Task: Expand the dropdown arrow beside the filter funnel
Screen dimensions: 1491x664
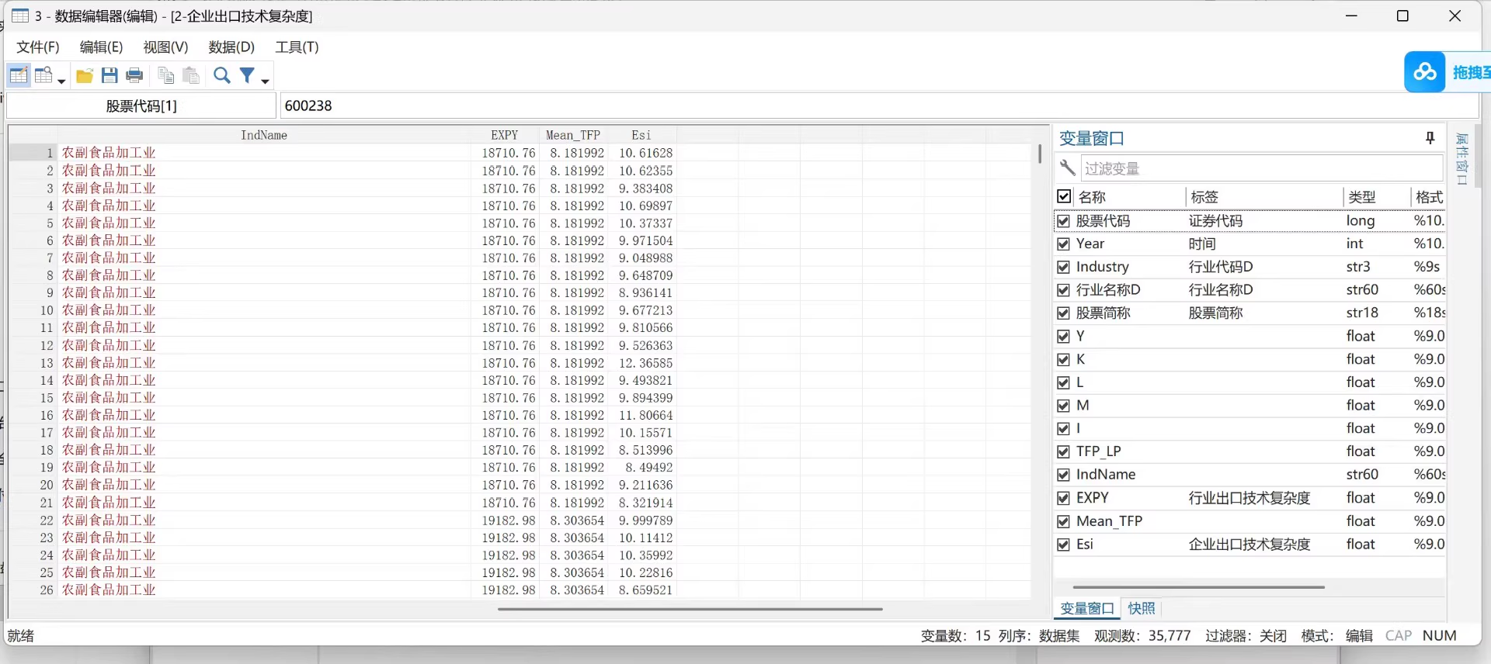Action: pos(265,81)
